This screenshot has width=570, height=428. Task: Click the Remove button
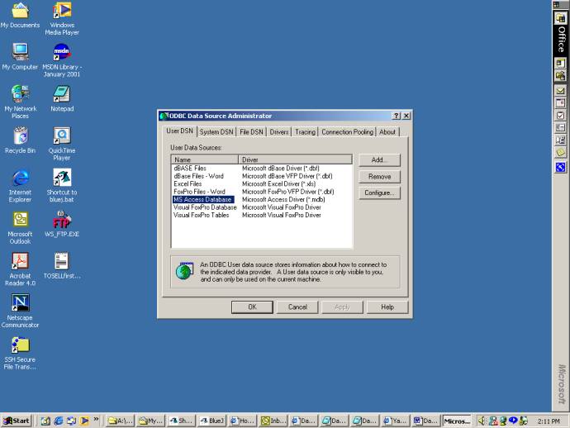[x=379, y=176]
